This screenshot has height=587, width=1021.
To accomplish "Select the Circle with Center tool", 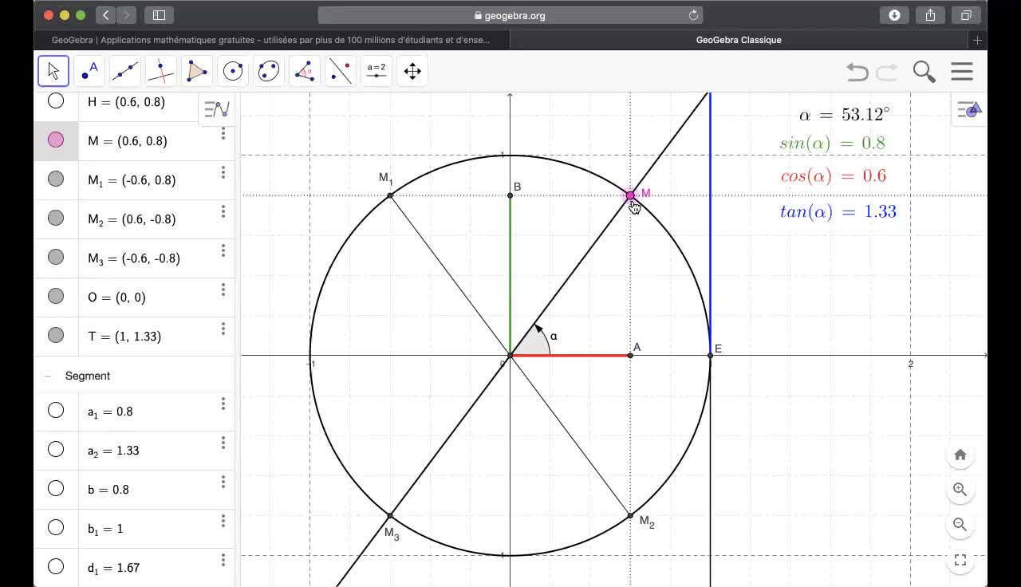I will click(x=233, y=71).
